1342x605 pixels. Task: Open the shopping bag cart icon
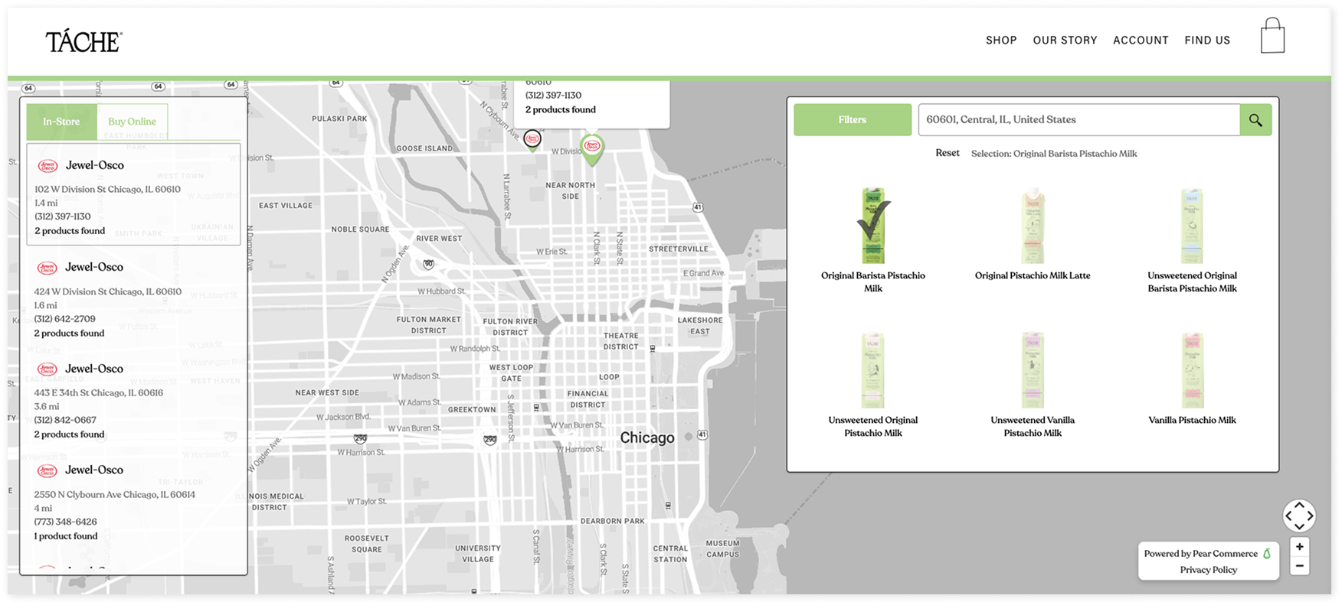click(x=1272, y=35)
